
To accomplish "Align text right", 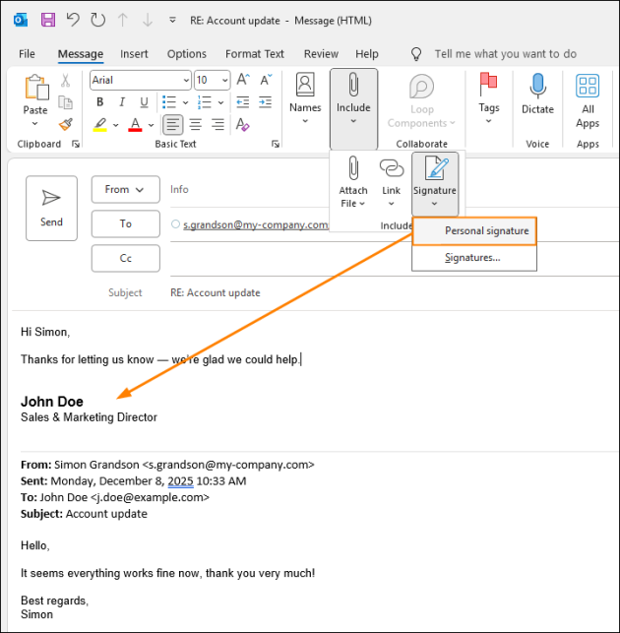I will coord(217,125).
